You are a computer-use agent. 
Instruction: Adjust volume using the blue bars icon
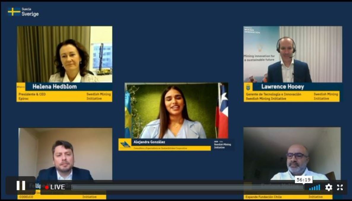click(x=315, y=187)
